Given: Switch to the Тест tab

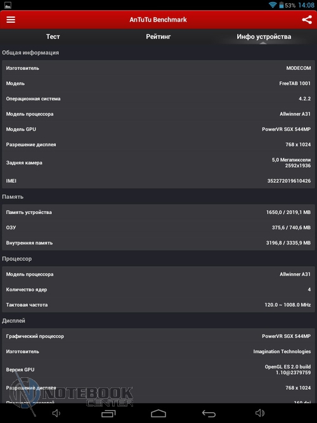Looking at the screenshot, I should 53,36.
